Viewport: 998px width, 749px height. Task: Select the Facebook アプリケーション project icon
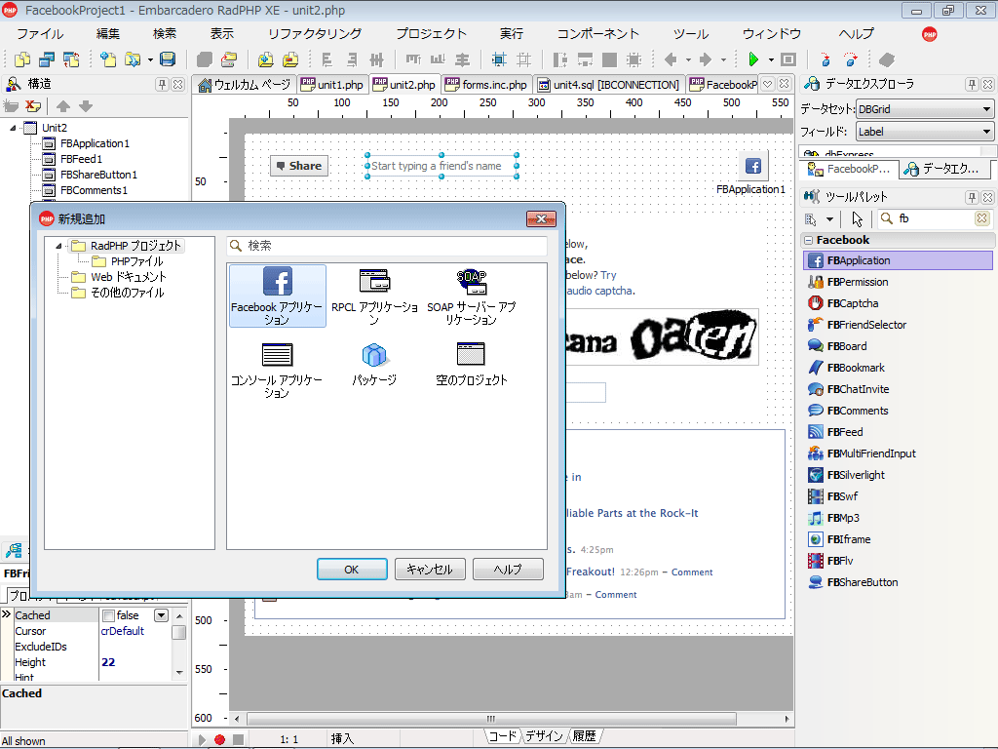(277, 296)
